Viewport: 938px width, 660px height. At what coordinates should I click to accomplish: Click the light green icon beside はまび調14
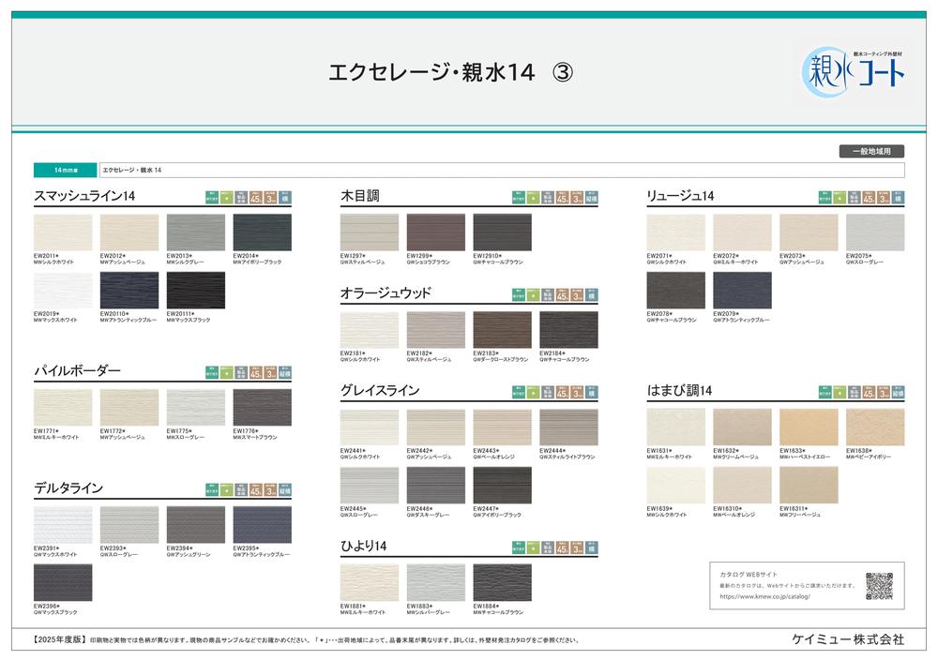pyautogui.click(x=840, y=392)
